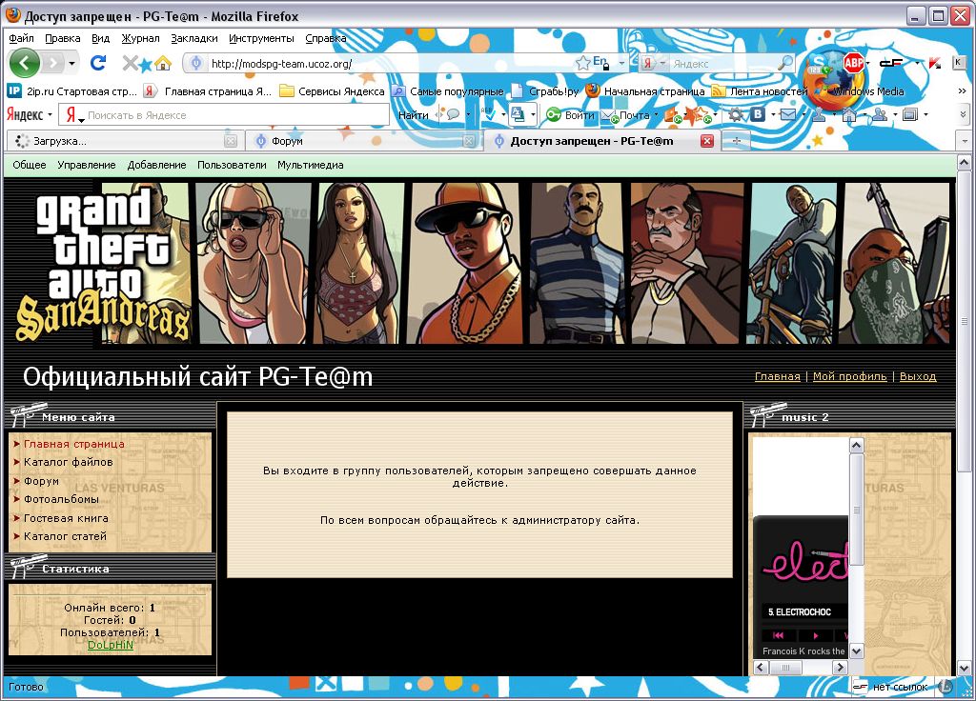
Task: Open the Мультимедиа admin bar menu
Action: tap(311, 165)
